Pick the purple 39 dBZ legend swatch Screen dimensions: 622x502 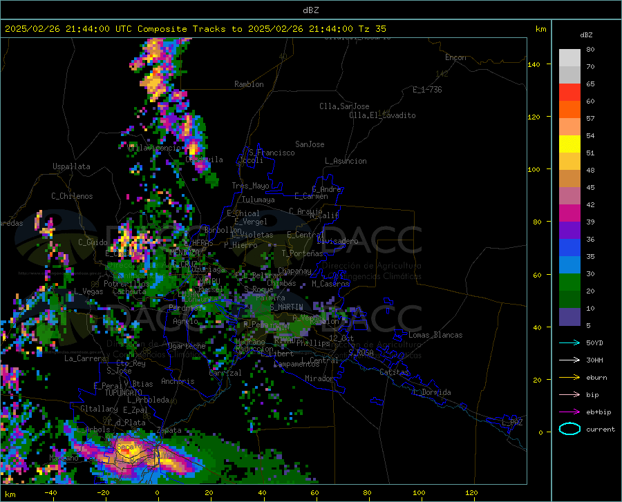(569, 231)
